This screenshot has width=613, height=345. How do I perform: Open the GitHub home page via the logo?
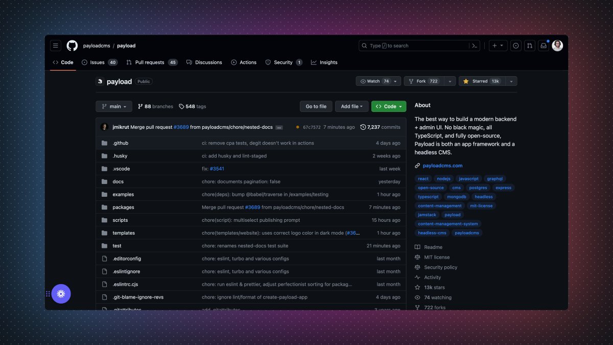72,45
